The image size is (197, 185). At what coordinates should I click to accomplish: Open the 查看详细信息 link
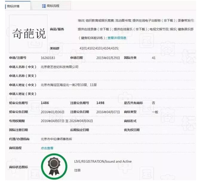tap(117, 38)
